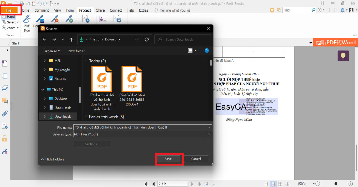Switch to the Comment ribbon tab

tap(41, 10)
